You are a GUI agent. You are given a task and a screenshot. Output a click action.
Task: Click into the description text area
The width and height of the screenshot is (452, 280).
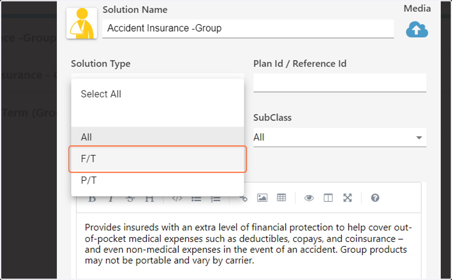pos(249,247)
